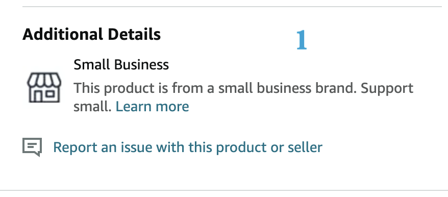Click the word small. before Learn more
The height and width of the screenshot is (197, 448).
92,107
